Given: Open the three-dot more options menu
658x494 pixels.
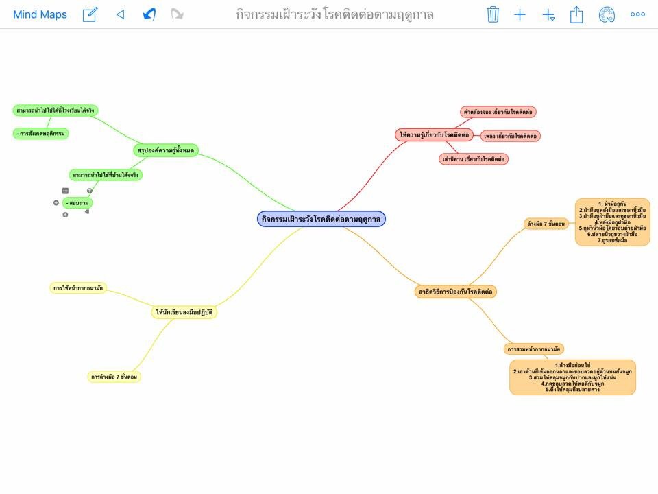Looking at the screenshot, I should 637,14.
